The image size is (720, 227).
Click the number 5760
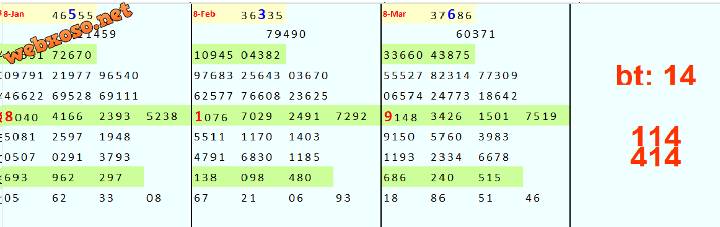click(446, 137)
